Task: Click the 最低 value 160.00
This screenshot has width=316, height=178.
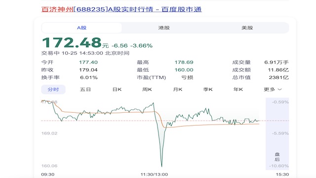Action: [184, 70]
